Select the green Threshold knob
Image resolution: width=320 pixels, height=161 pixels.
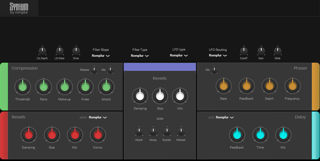coord(23,87)
